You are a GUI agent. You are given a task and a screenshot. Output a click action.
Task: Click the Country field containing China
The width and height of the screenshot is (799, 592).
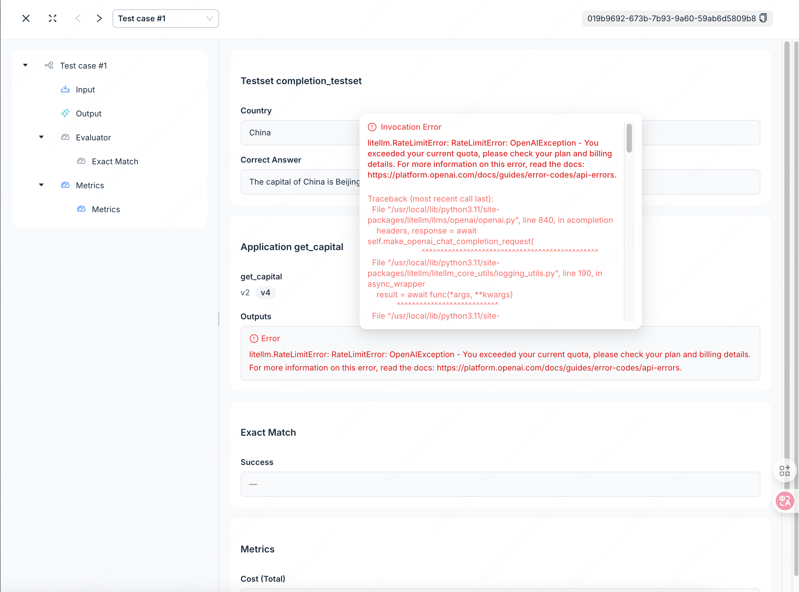tap(299, 133)
